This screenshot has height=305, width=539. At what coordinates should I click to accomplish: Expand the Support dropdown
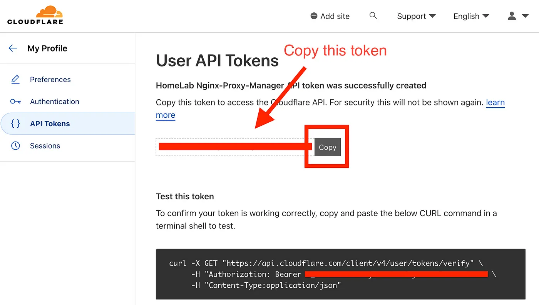[x=416, y=16]
